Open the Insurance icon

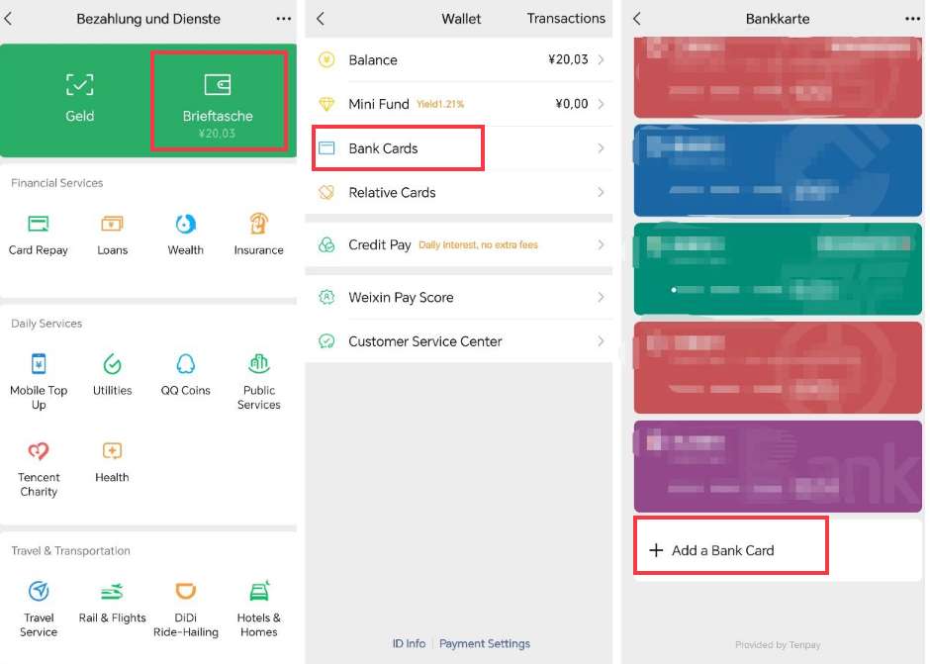click(258, 224)
